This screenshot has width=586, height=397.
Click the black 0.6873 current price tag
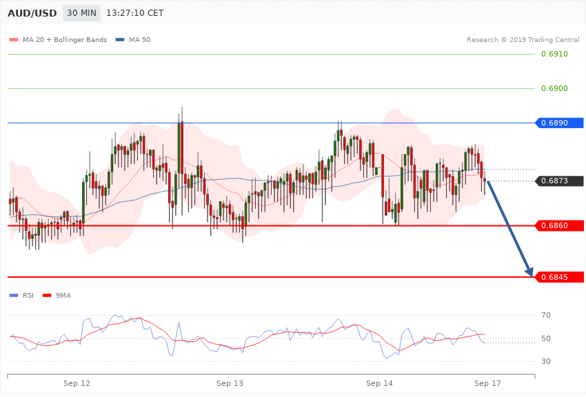tap(560, 181)
